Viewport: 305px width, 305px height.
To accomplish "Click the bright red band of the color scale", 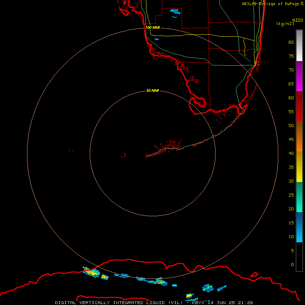I will pyautogui.click(x=299, y=106).
